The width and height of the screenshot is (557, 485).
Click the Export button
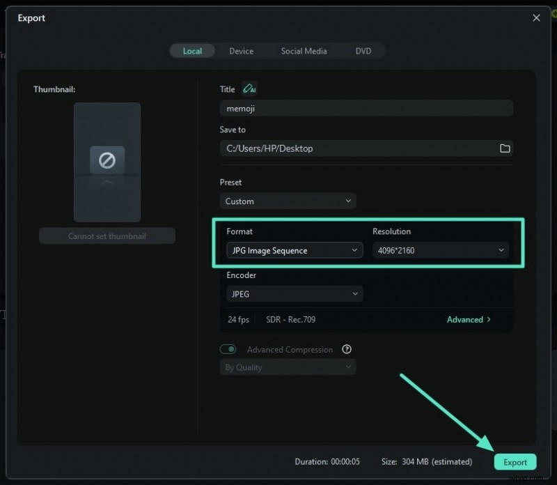[515, 462]
